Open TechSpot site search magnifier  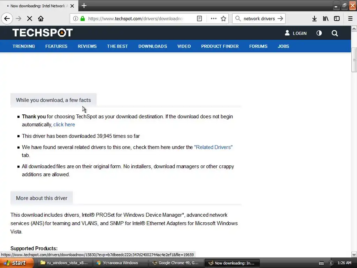[x=335, y=33]
